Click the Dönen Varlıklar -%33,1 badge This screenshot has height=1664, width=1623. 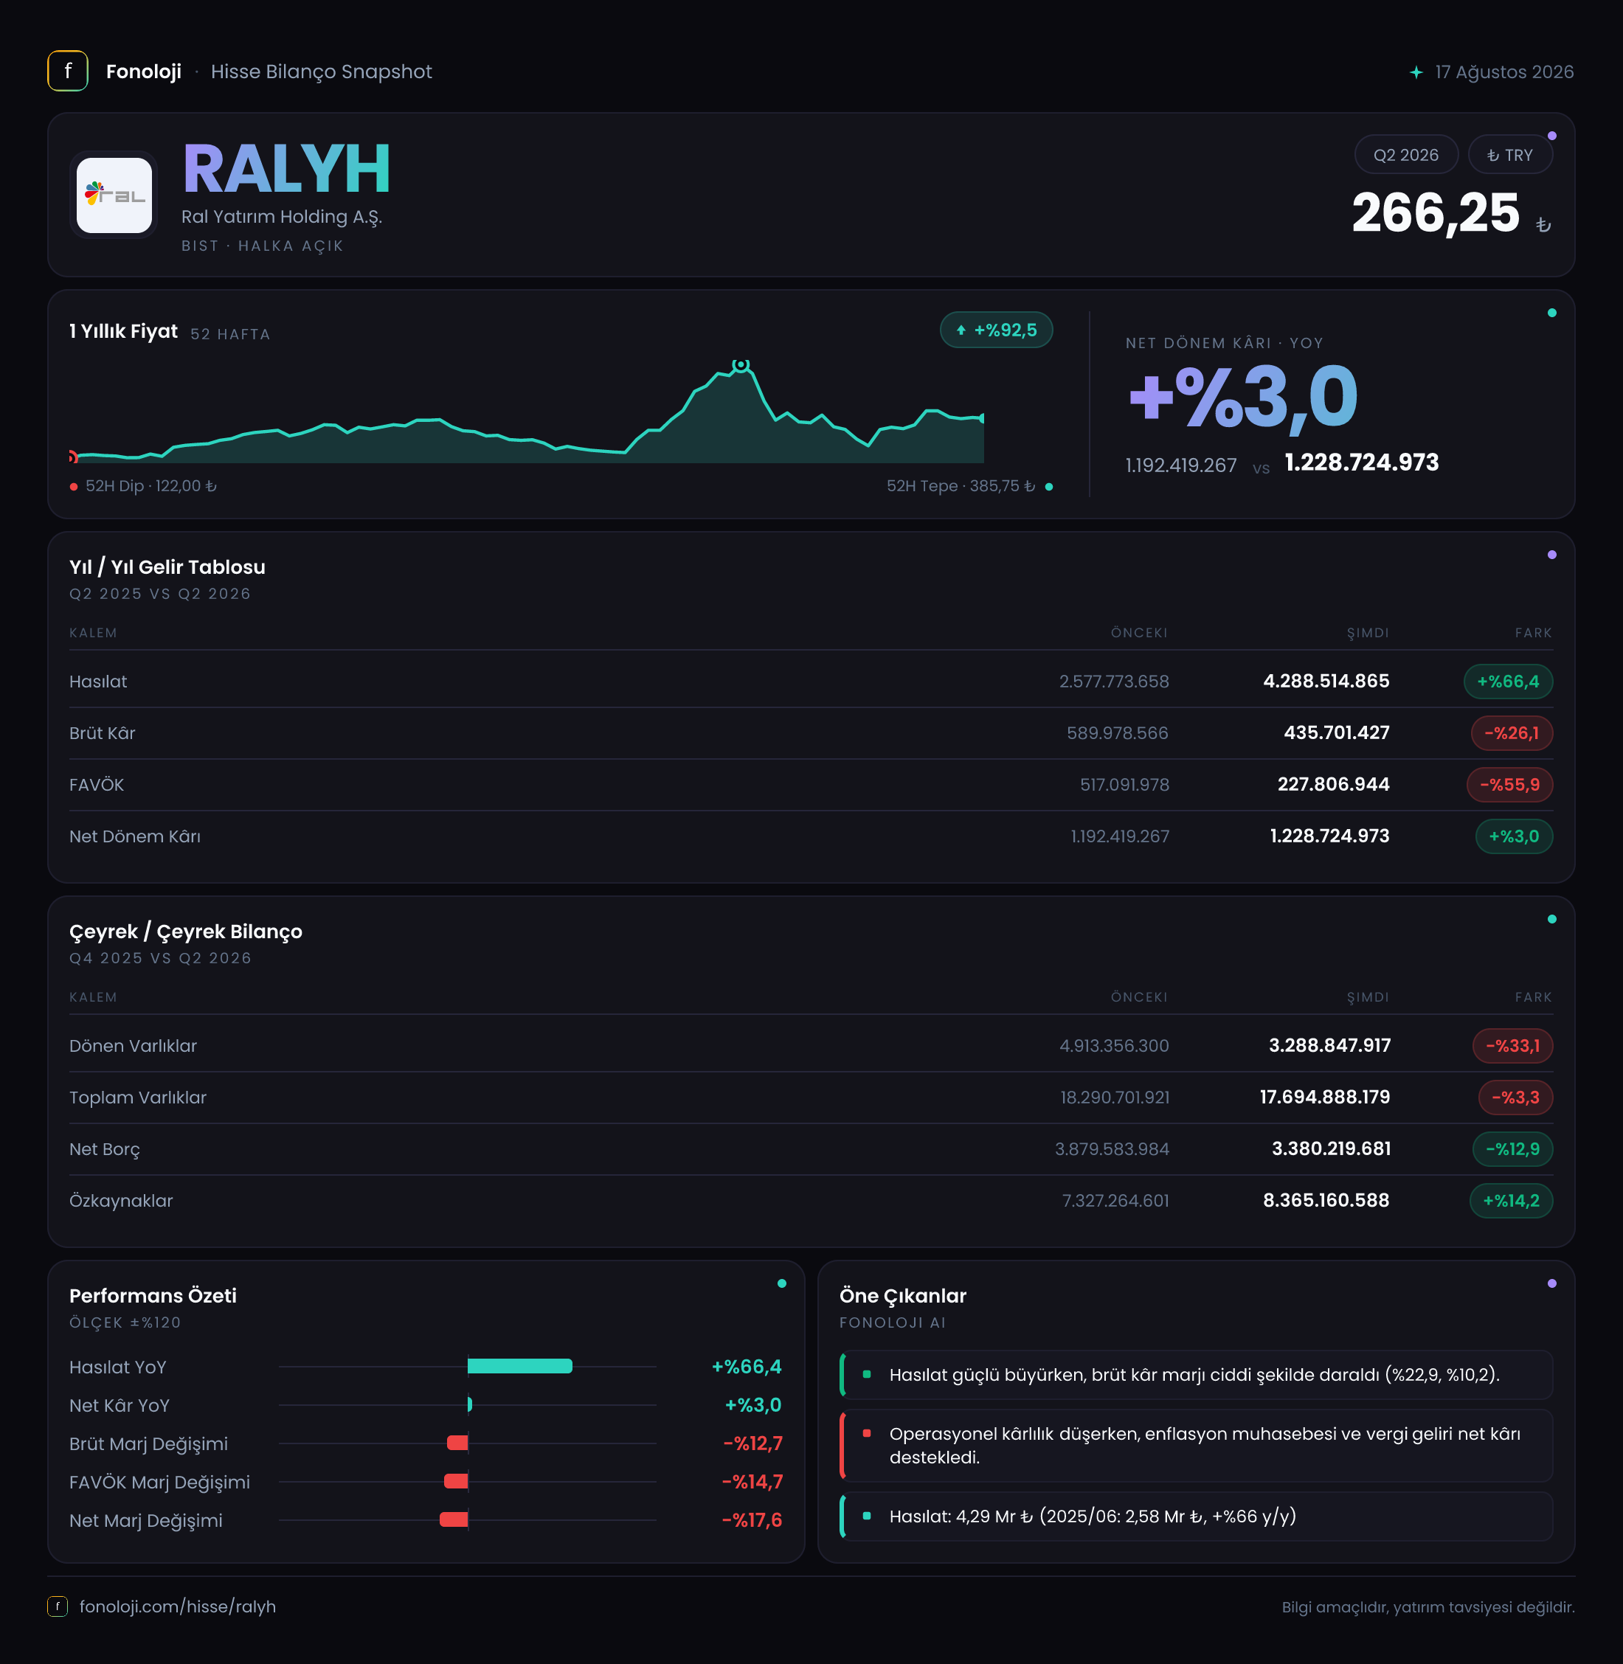pos(1512,1045)
